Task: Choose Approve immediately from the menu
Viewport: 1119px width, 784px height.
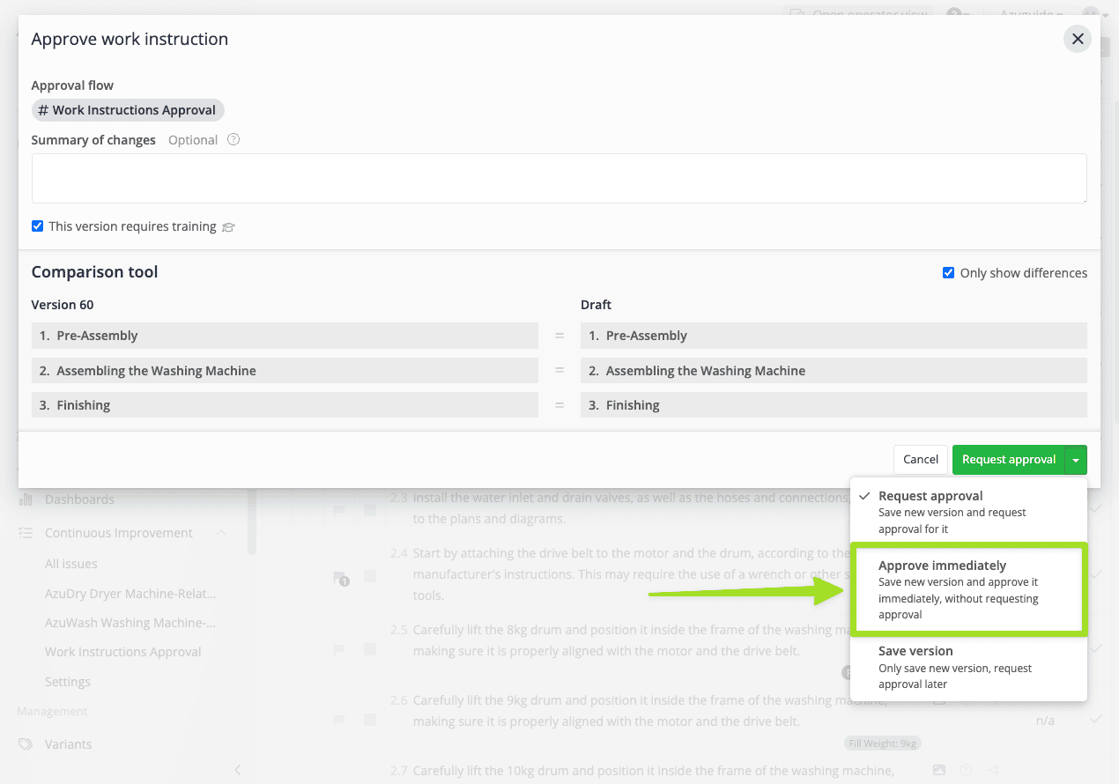Action: [x=967, y=589]
